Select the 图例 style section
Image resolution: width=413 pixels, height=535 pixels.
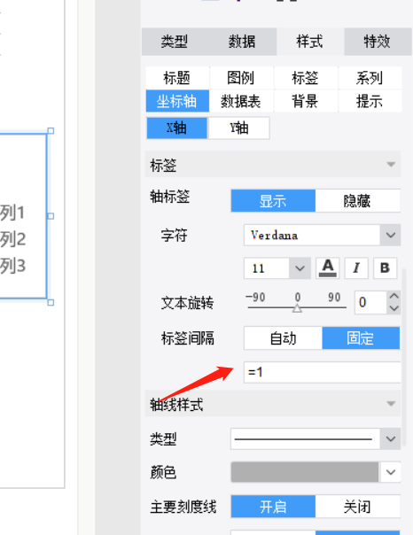241,78
